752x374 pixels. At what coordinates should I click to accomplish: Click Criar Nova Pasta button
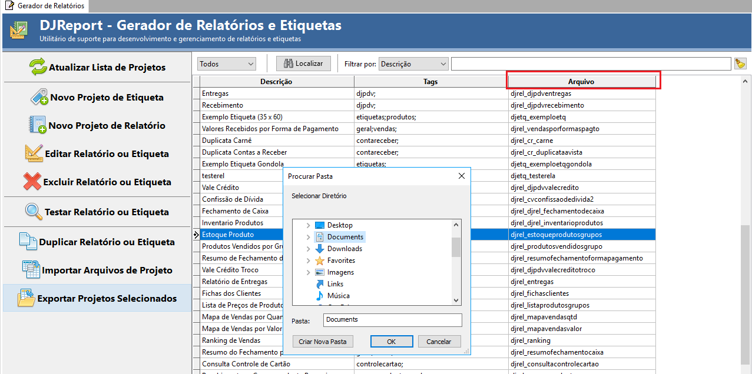pos(322,342)
